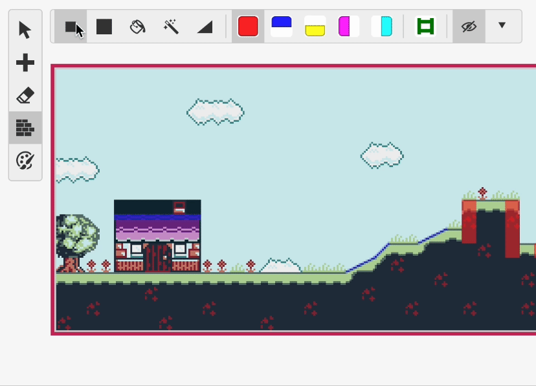Choose the magenta left-half swatch

click(348, 27)
